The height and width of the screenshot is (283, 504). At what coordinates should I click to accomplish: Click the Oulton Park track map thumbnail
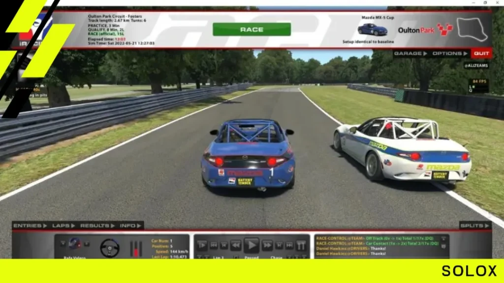point(472,29)
